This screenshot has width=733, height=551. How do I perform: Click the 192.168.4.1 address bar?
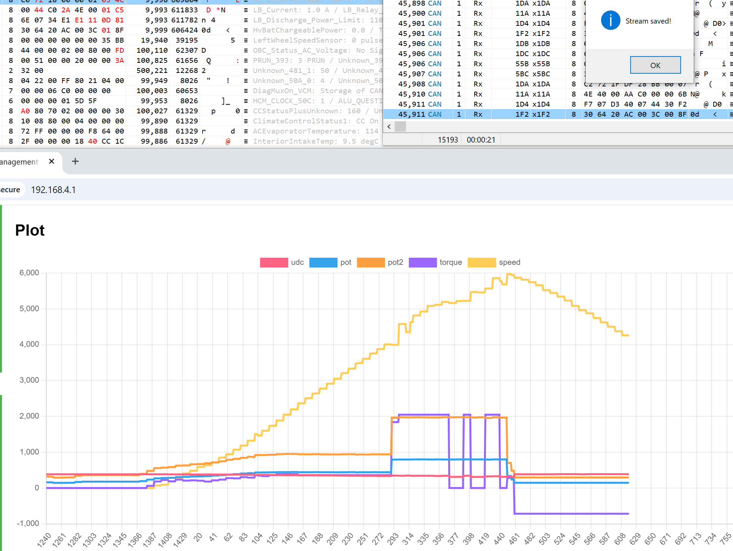(x=53, y=190)
